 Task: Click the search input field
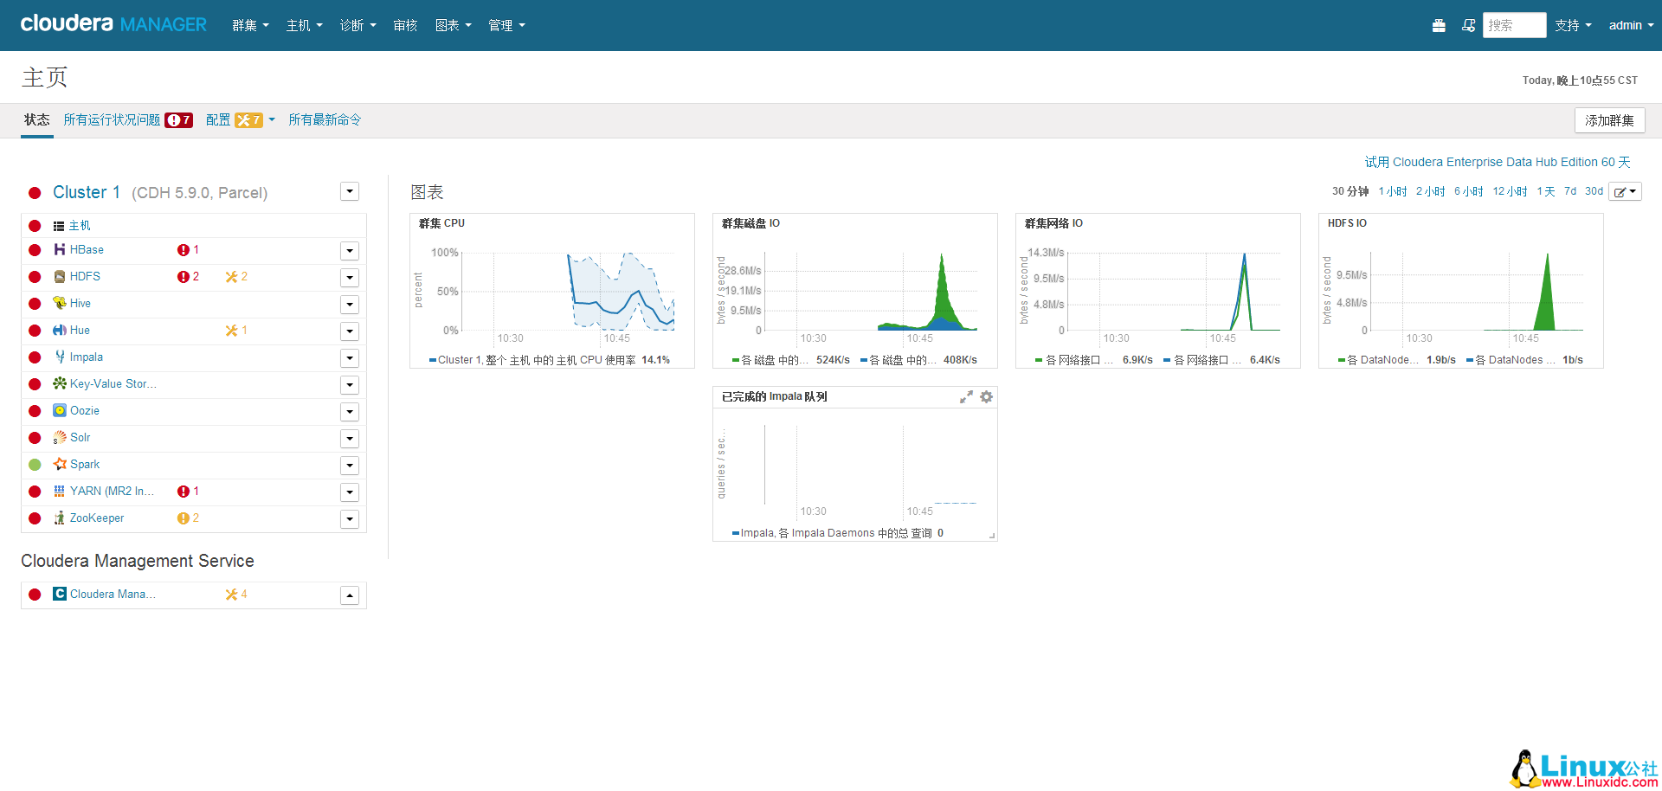(1514, 26)
